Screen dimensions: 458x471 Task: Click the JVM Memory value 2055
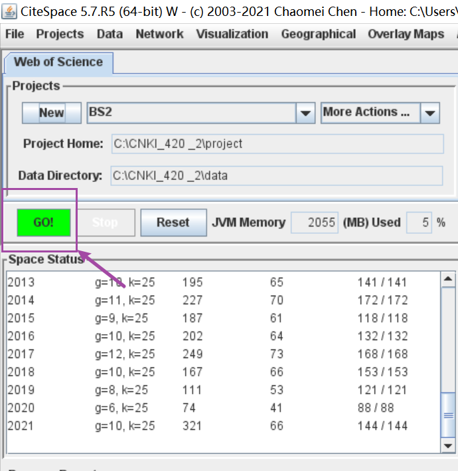pos(315,223)
